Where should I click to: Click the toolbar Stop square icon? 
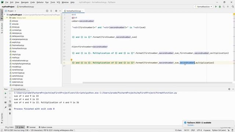[228, 7]
